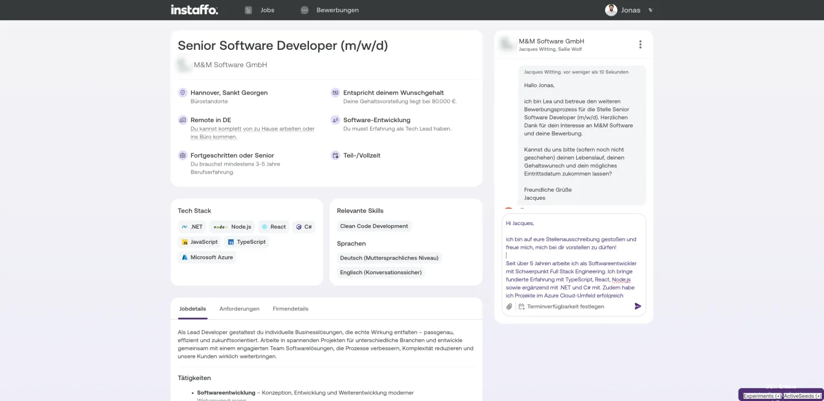Click the .NET tech stack chip
Screen dimensions: 824x401
(x=192, y=227)
